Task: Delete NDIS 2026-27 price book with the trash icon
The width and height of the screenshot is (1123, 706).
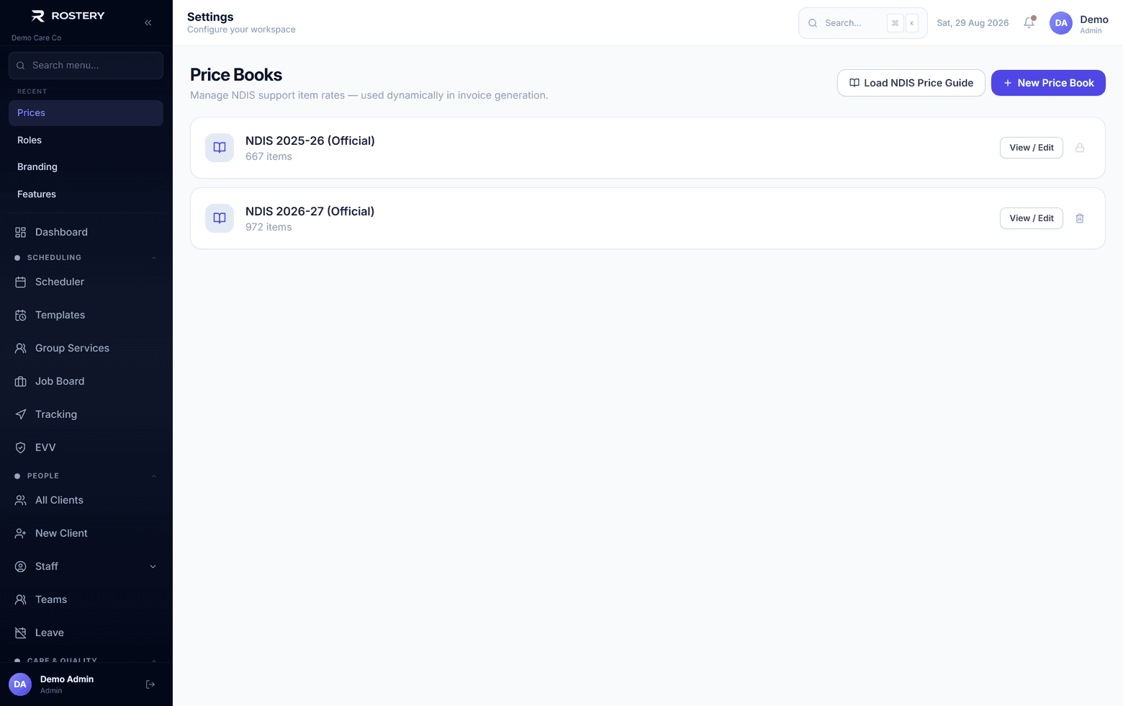Action: (1080, 218)
